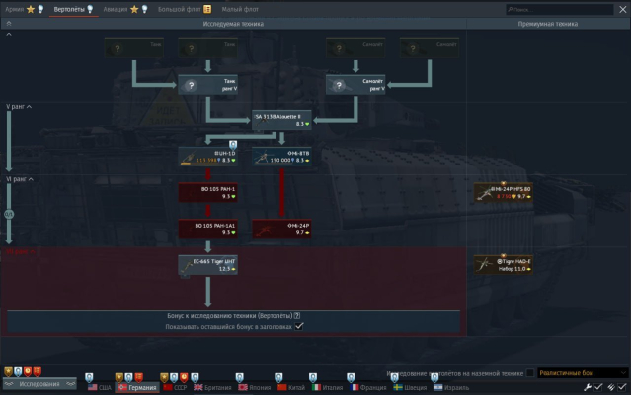631x395 pixels.
Task: Open the Army tab
Action: pyautogui.click(x=15, y=9)
